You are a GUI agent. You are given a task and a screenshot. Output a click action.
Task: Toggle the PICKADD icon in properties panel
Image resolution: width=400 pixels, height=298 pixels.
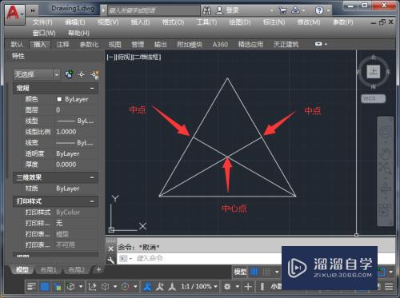[x=95, y=75]
